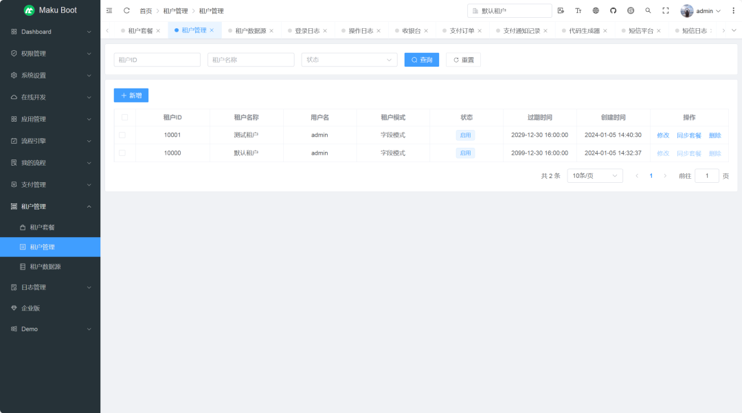
Task: Close the 操作日志 tab
Action: (378, 31)
